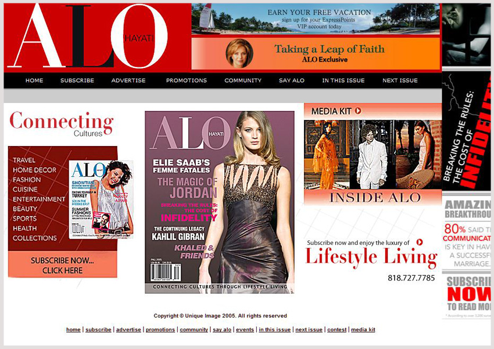Viewport: 494px width, 349px height.
Task: Click the red arrow icon beside Media Kit
Action: pyautogui.click(x=358, y=111)
